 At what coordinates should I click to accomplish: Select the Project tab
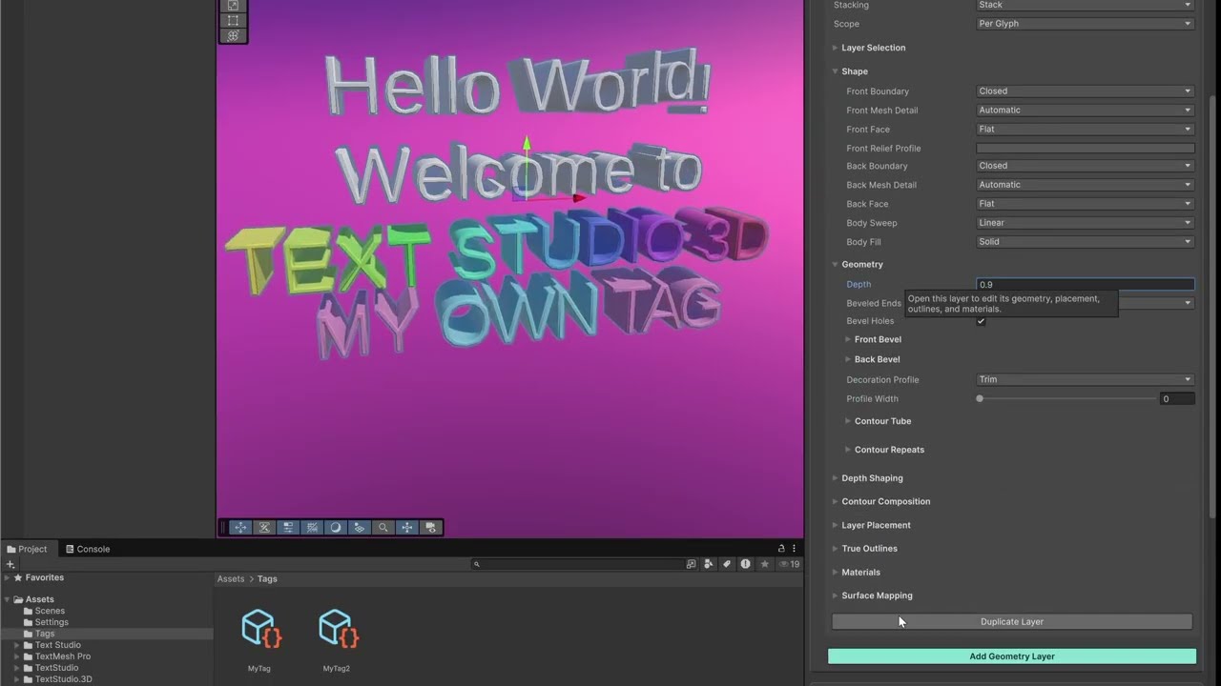(28, 549)
